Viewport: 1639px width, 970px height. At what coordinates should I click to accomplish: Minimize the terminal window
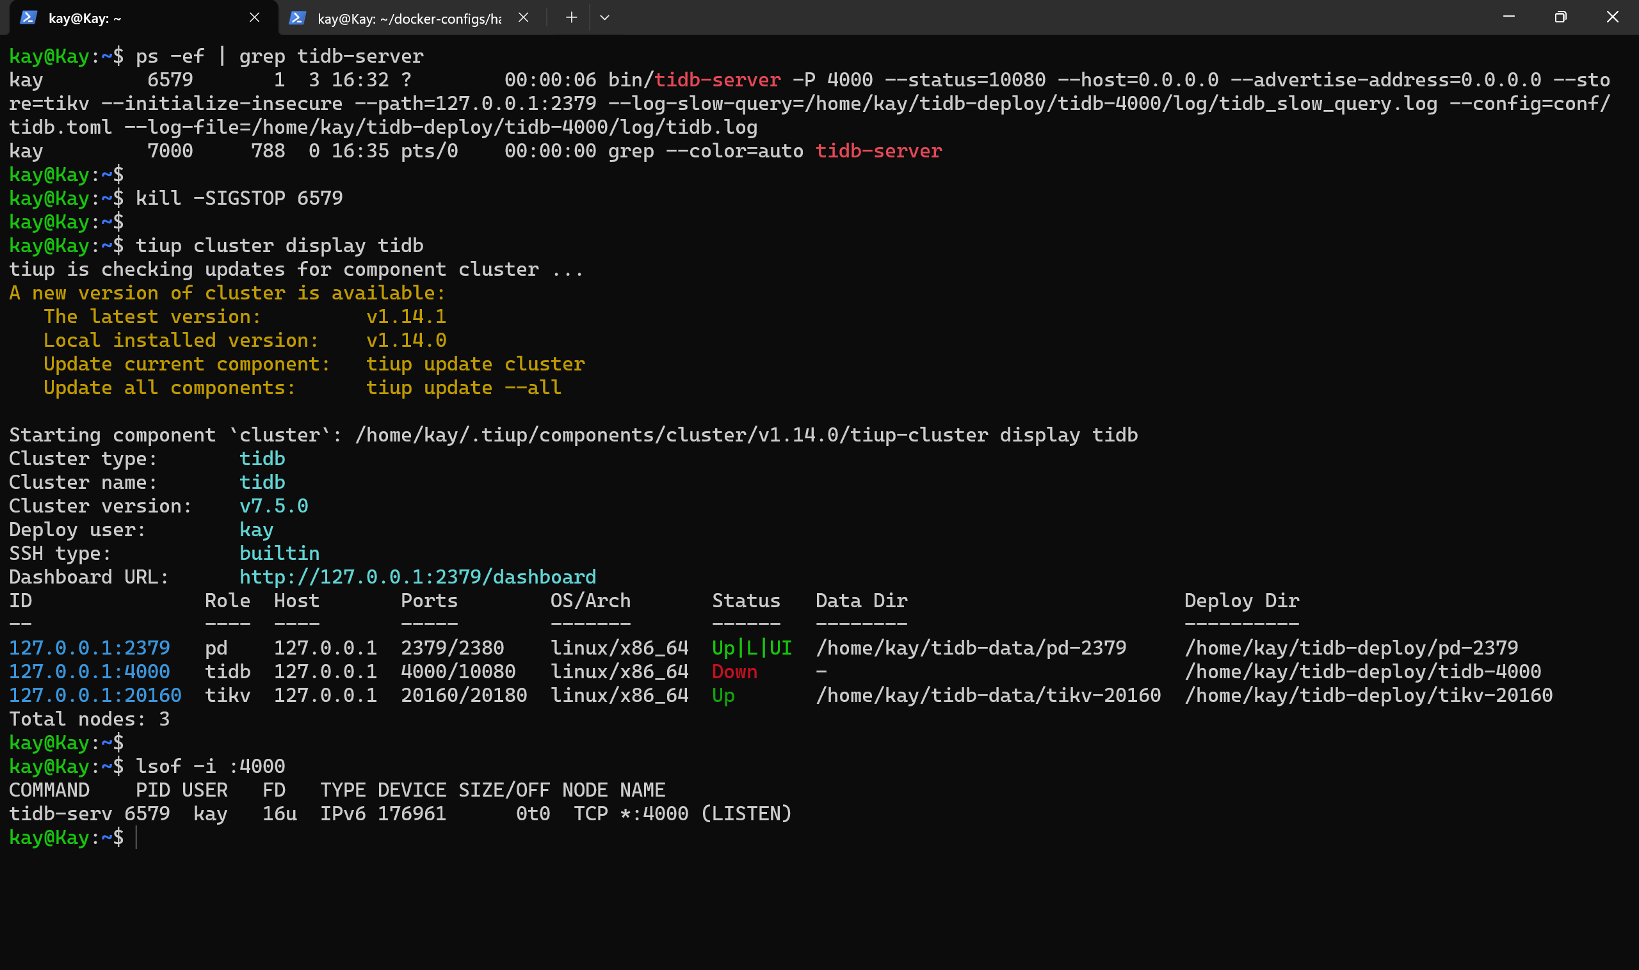point(1509,17)
